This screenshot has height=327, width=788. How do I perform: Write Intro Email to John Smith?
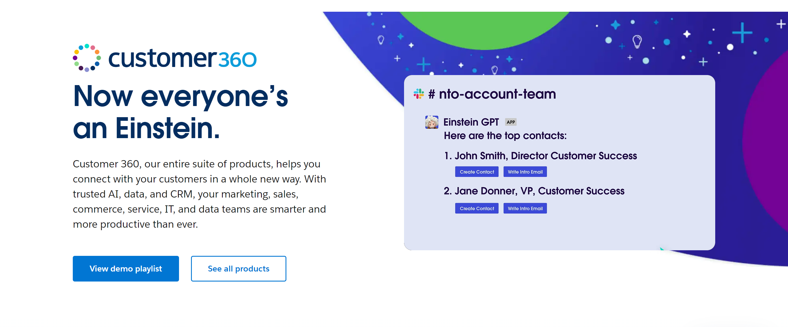525,172
